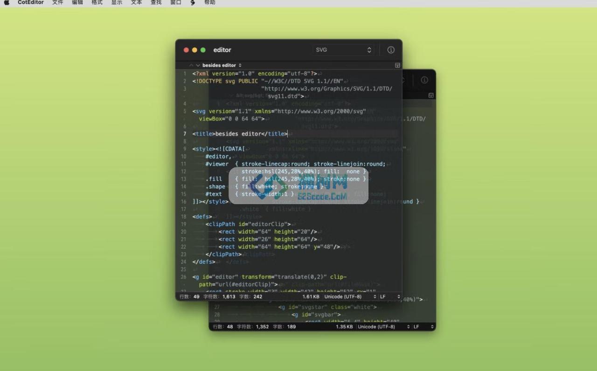Click the <g id="editor" transform line
This screenshot has height=371, width=597.
pos(269,277)
